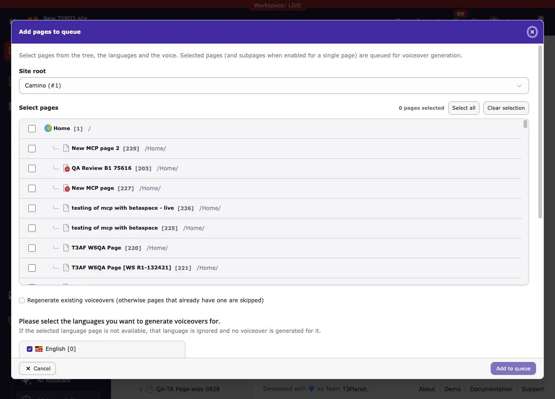Open the Site root dropdown
Viewport: 555px width, 399px height.
click(274, 86)
